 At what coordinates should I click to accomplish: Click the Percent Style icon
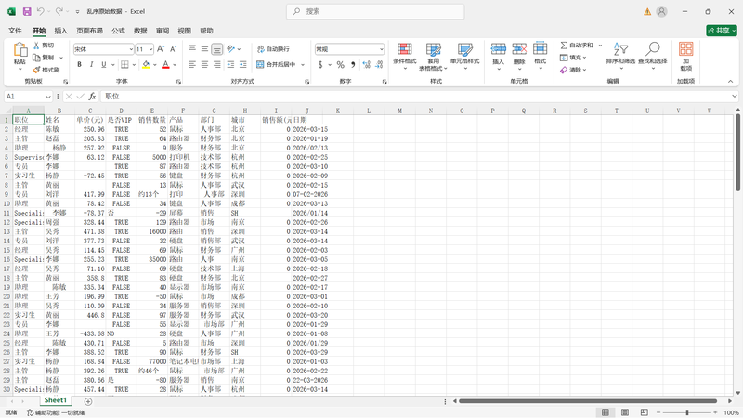click(340, 65)
